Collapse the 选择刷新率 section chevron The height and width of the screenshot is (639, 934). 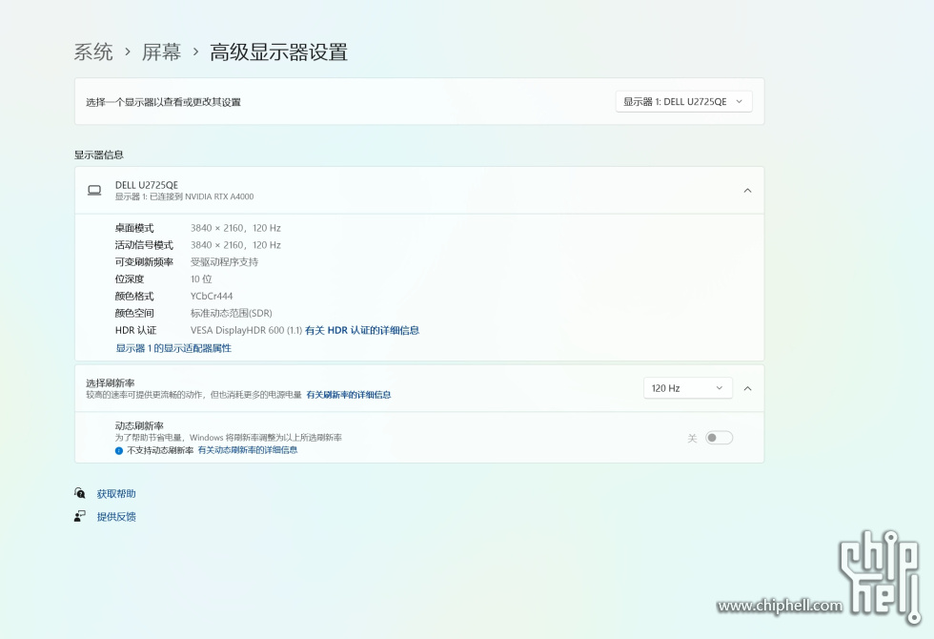pyautogui.click(x=747, y=388)
